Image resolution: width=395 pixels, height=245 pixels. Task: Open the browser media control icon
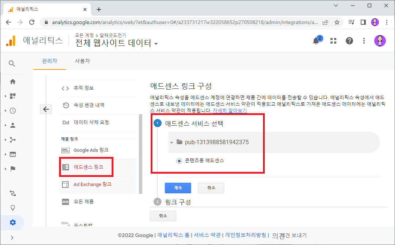[351, 22]
